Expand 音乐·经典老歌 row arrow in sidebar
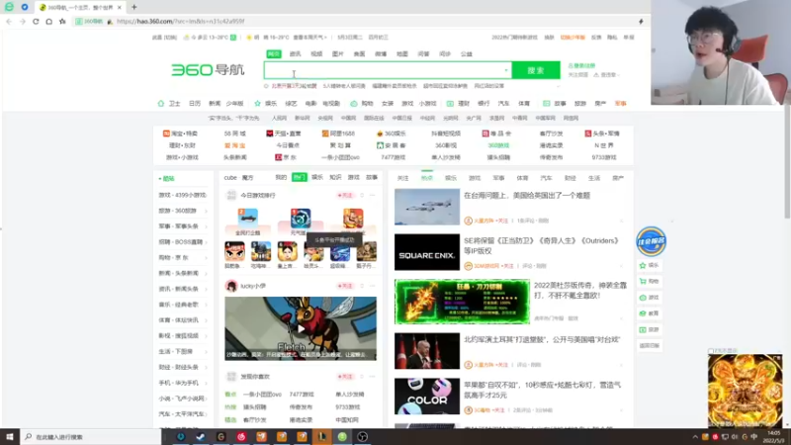 [x=206, y=305]
